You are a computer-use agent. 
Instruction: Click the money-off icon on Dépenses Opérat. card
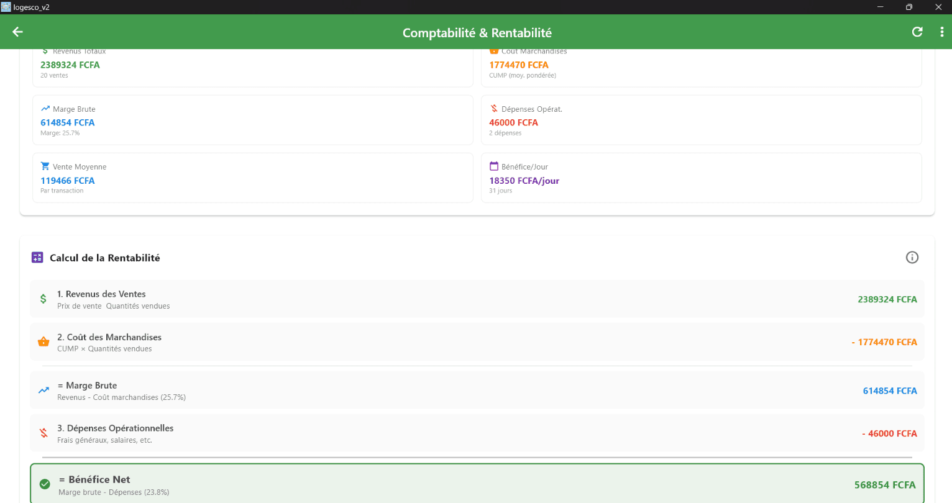[494, 109]
